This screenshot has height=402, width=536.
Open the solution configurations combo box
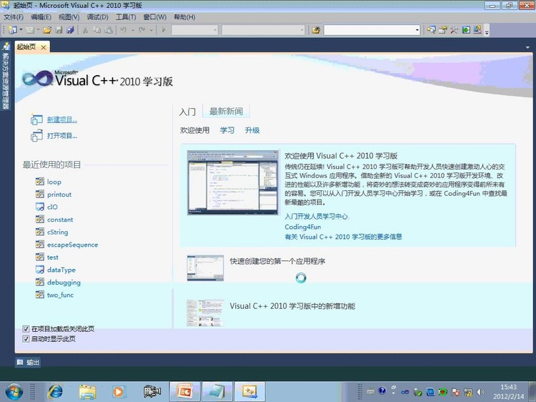tap(194, 30)
